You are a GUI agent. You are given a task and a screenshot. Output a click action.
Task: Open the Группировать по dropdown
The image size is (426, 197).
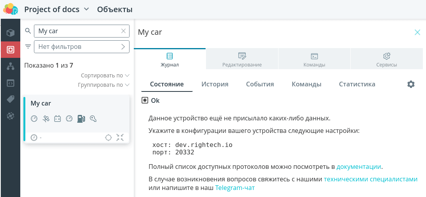(104, 85)
